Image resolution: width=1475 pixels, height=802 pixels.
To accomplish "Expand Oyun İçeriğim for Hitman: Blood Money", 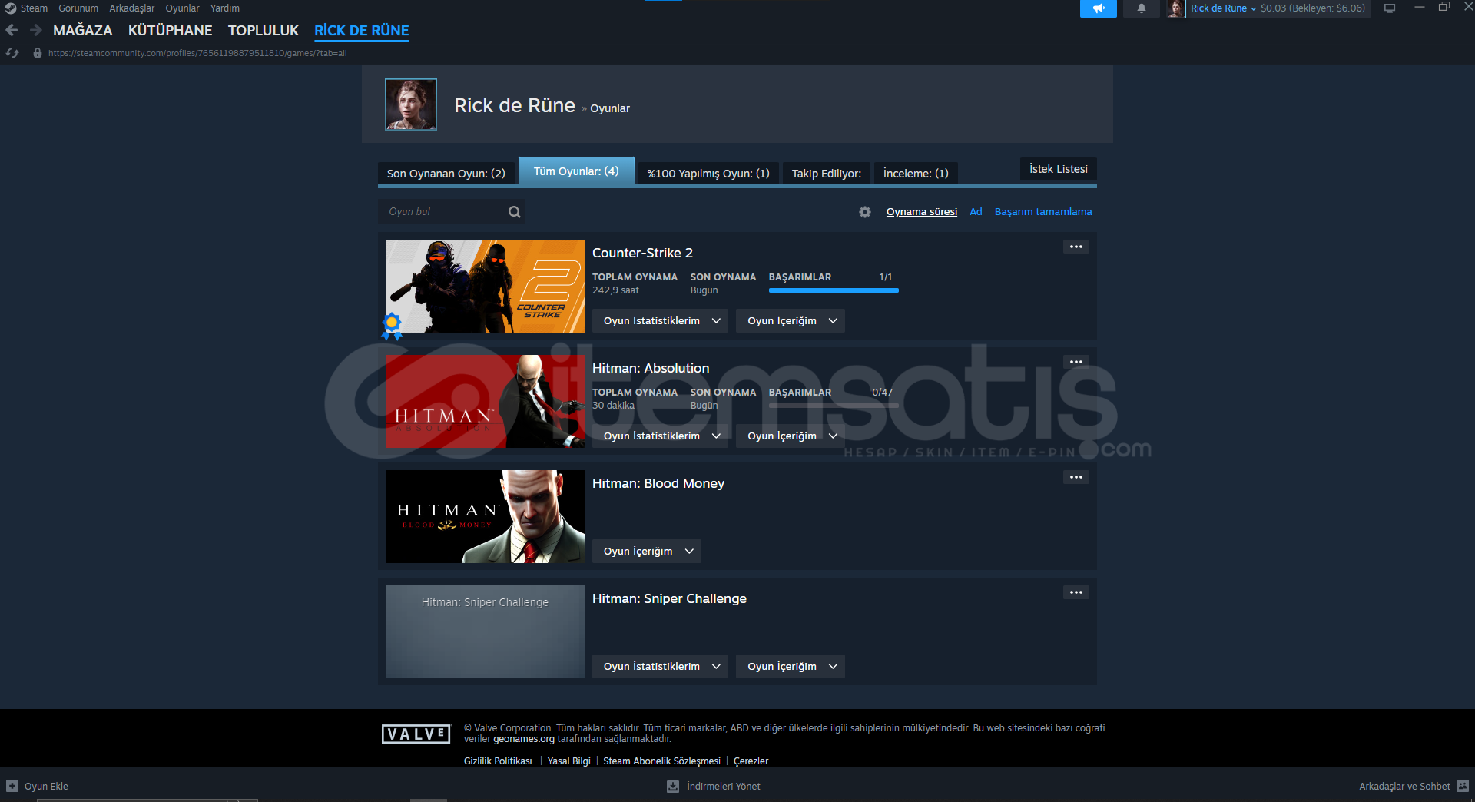I will point(647,552).
